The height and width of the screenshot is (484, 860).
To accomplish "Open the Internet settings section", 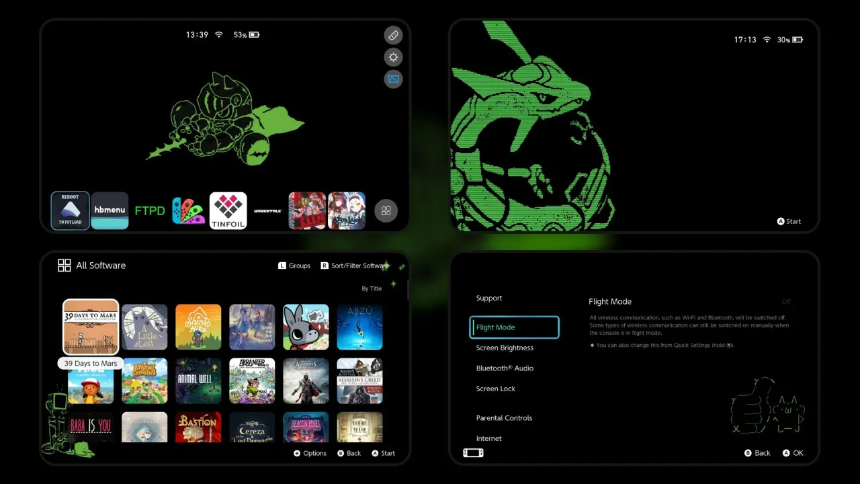I will [x=488, y=439].
